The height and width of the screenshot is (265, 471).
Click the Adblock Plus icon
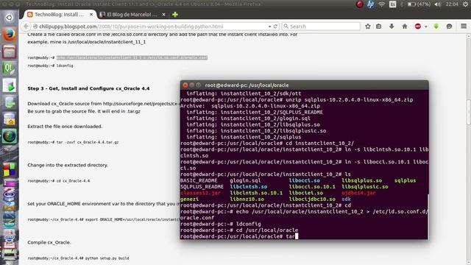(x=417, y=26)
